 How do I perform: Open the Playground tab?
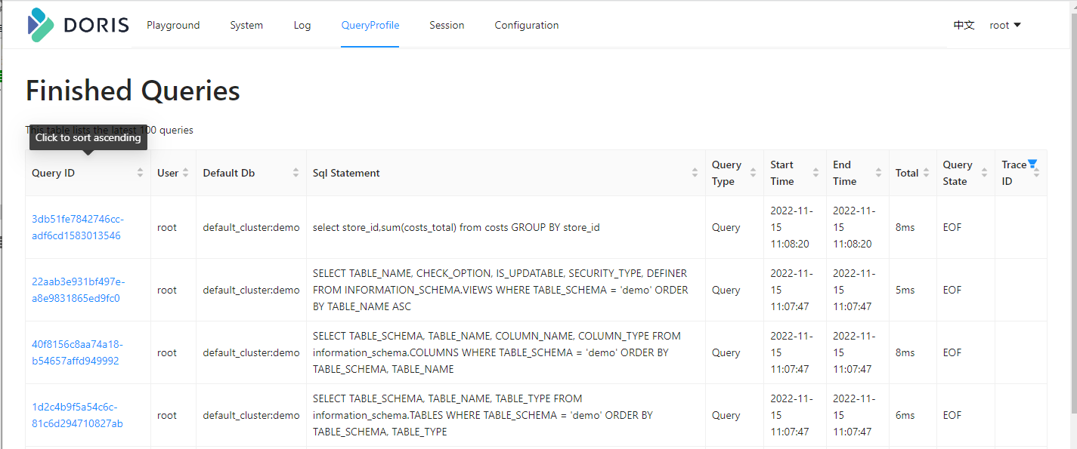pos(173,25)
